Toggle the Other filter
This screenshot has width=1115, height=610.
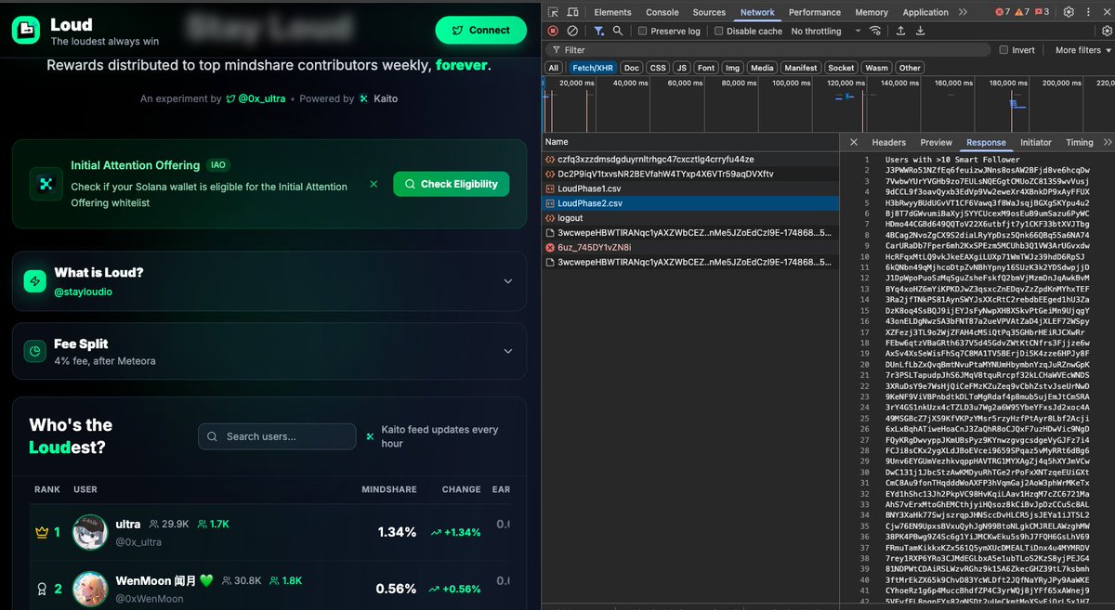[x=910, y=68]
